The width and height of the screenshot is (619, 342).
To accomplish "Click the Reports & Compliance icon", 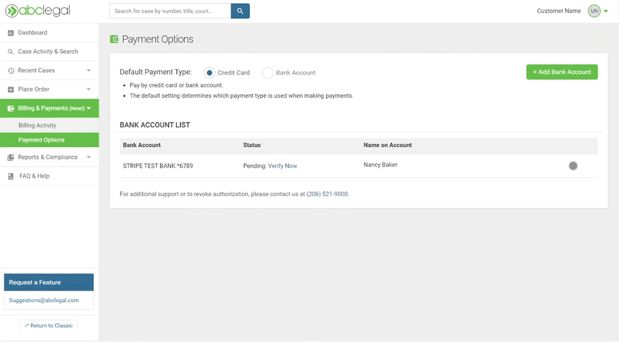I will tap(10, 157).
